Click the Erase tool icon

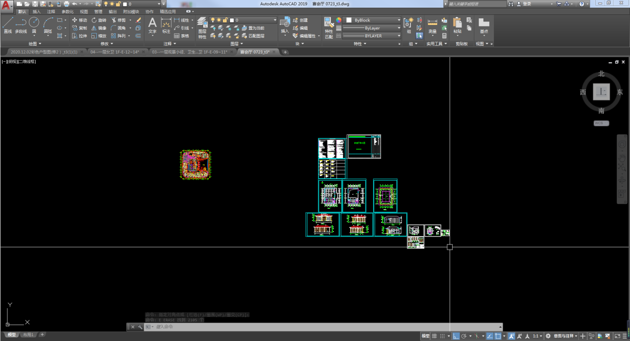point(139,20)
